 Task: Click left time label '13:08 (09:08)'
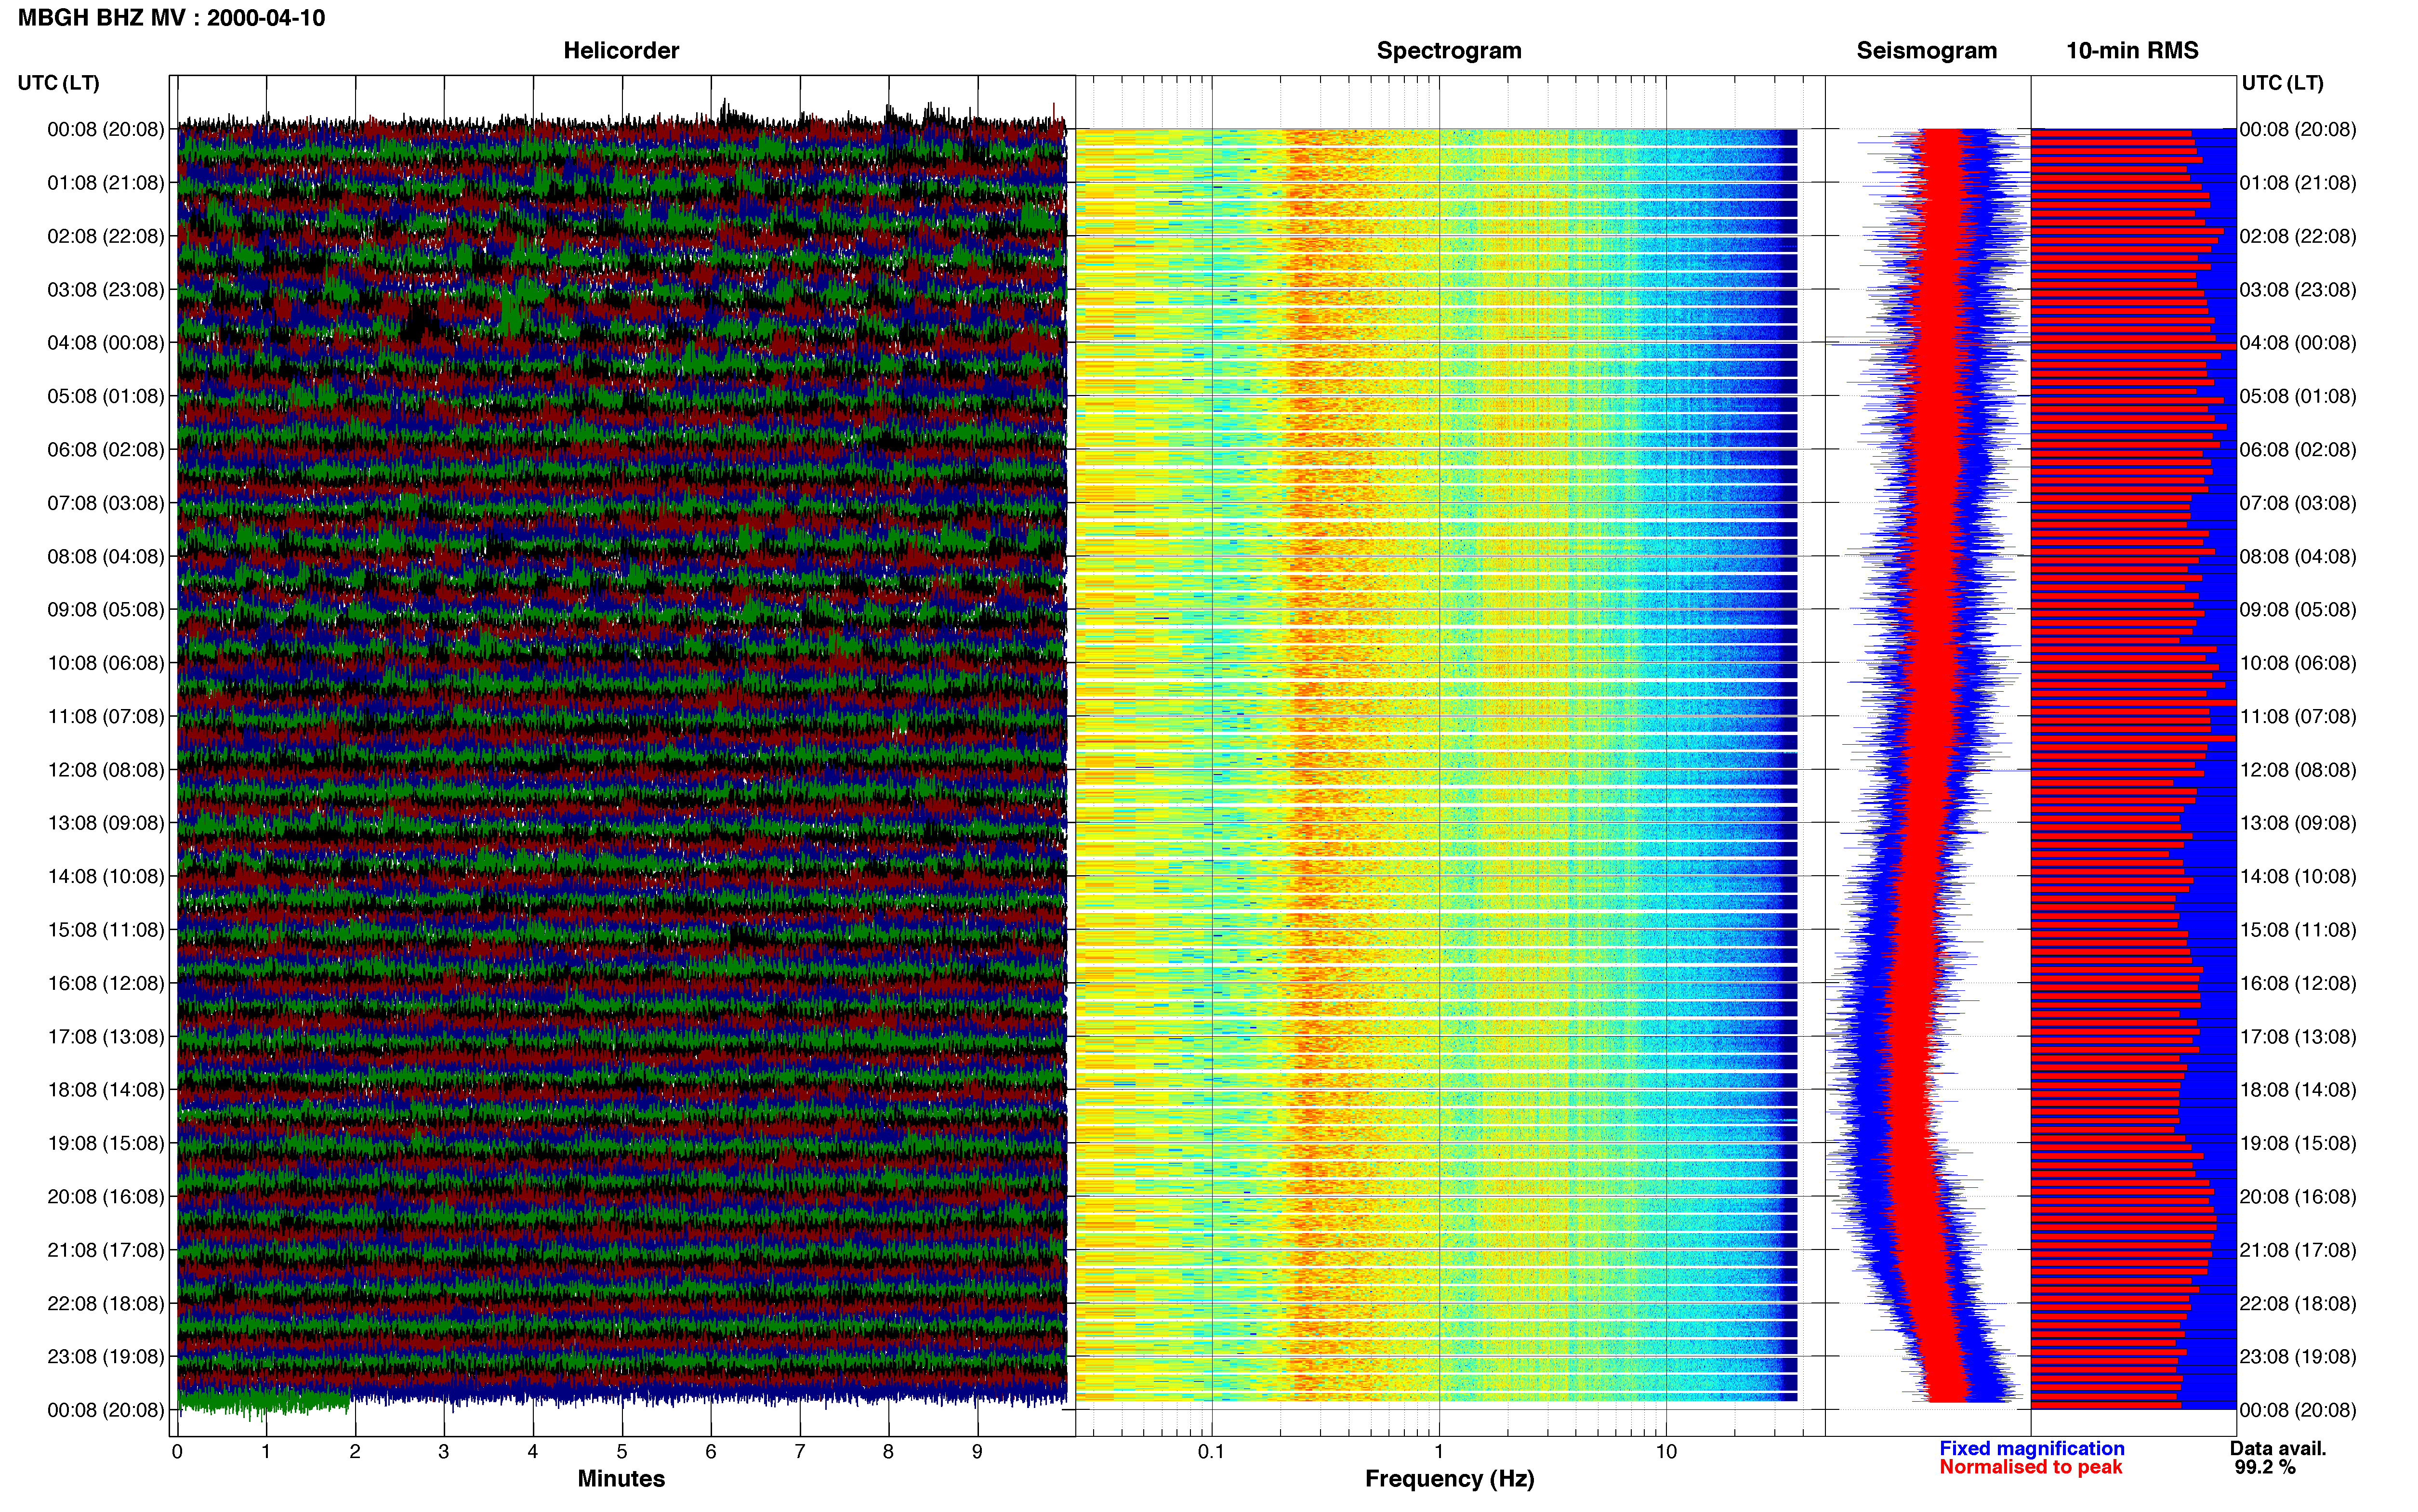click(105, 823)
